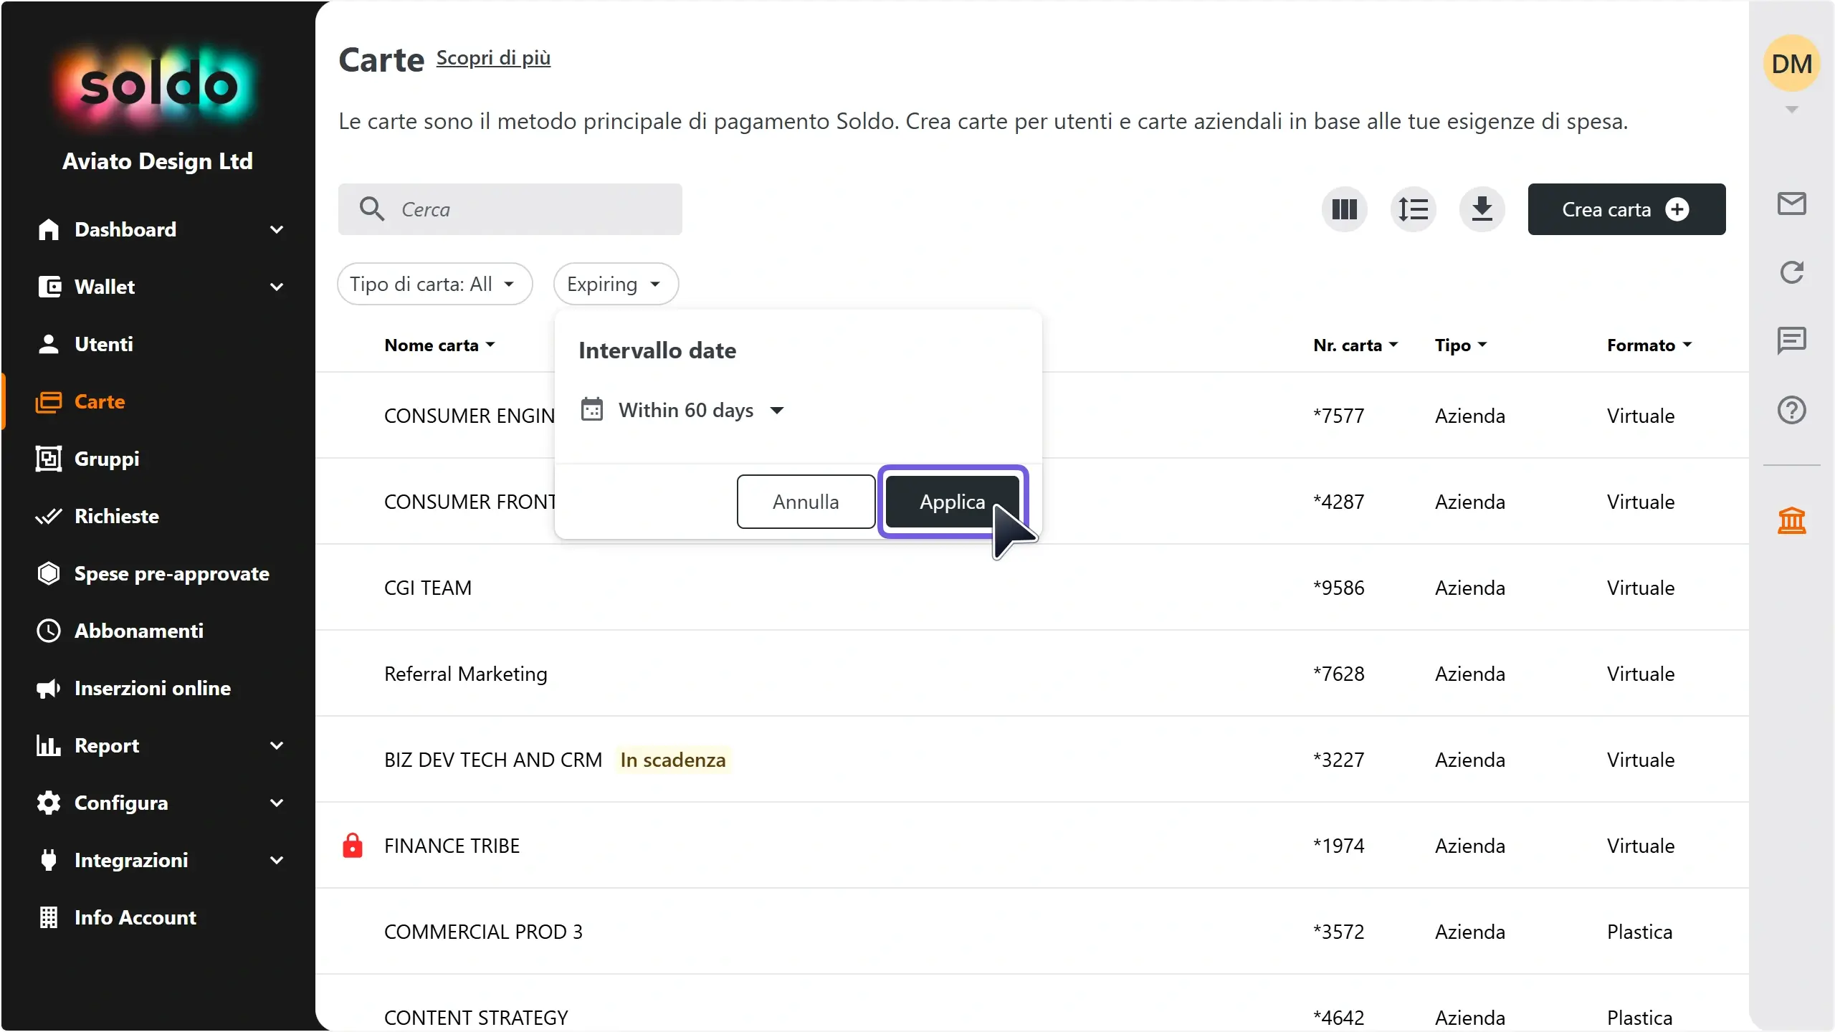The width and height of the screenshot is (1835, 1032).
Task: Expand the Wallet menu chevron
Action: 277,287
